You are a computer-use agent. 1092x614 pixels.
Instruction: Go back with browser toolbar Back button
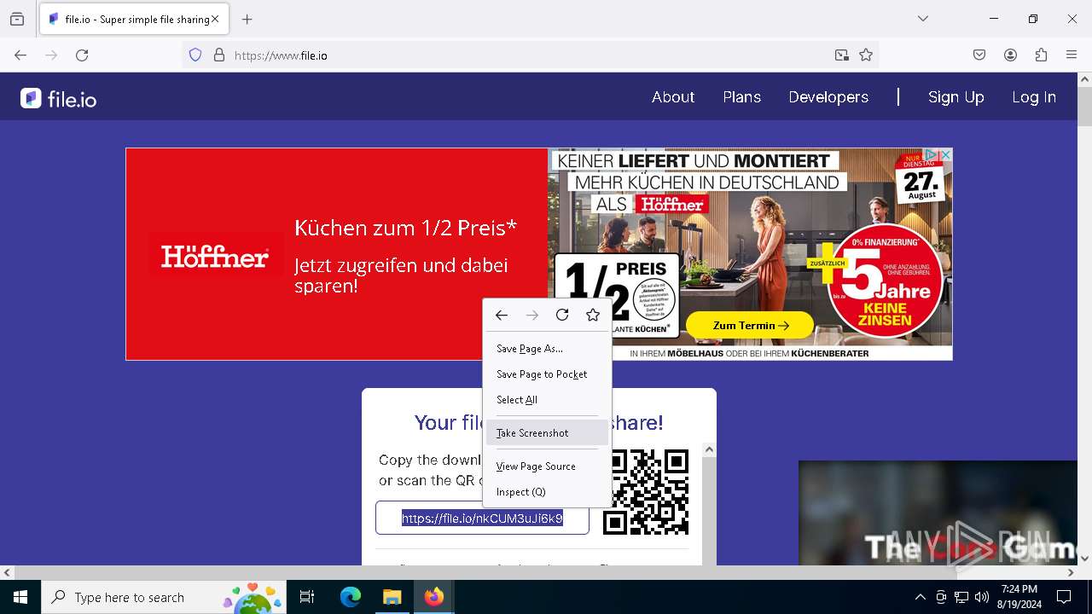(20, 55)
